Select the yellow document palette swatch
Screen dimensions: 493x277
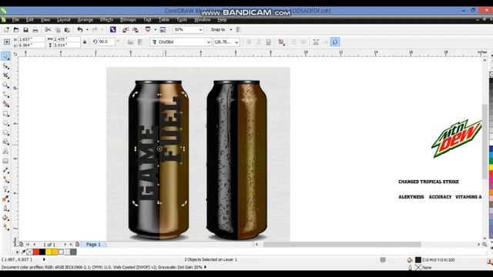[x=49, y=252]
